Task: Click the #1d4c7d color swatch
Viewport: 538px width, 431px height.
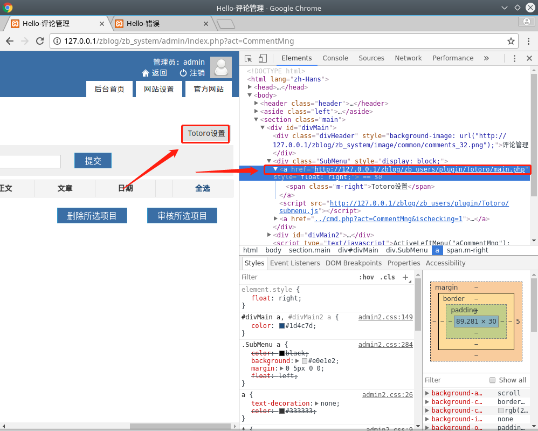Action: coord(282,326)
